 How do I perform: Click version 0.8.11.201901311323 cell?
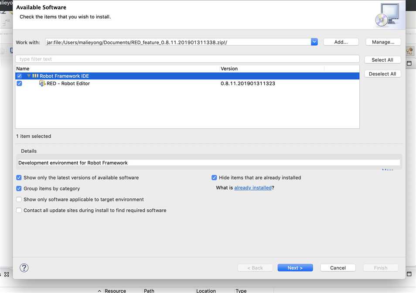click(248, 83)
